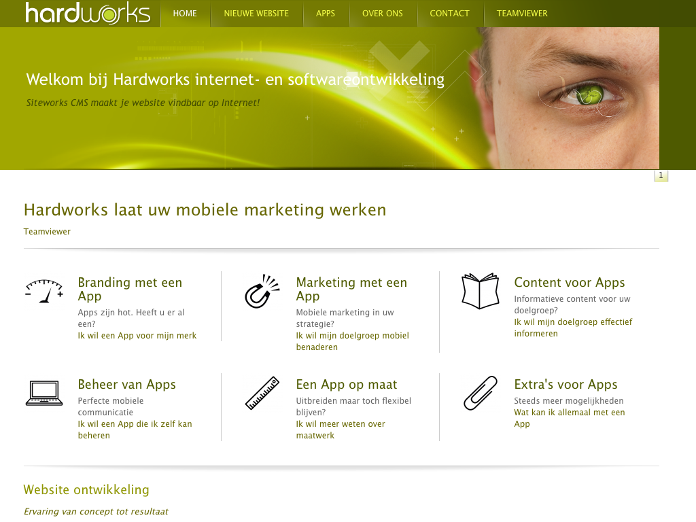Open the HOME menu item
Viewport: 696px width, 522px height.
(185, 14)
